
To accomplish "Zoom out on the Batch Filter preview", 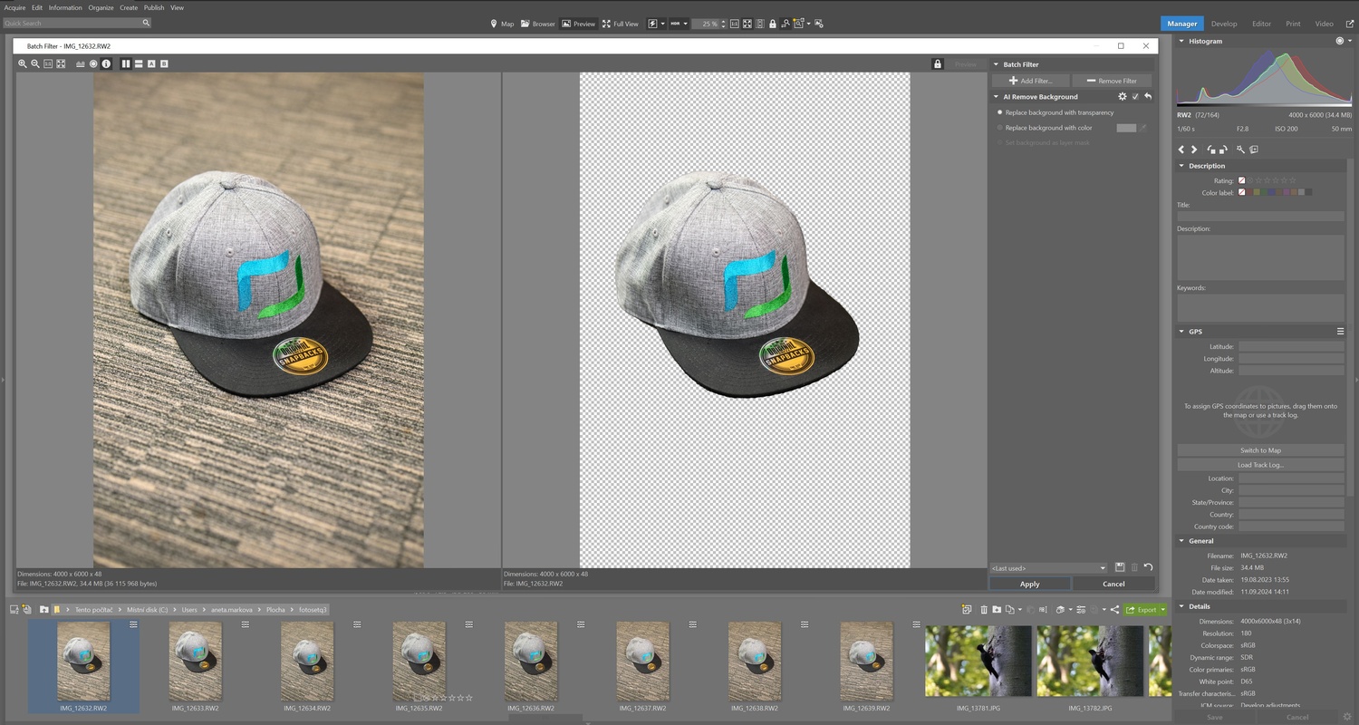I will (x=35, y=64).
